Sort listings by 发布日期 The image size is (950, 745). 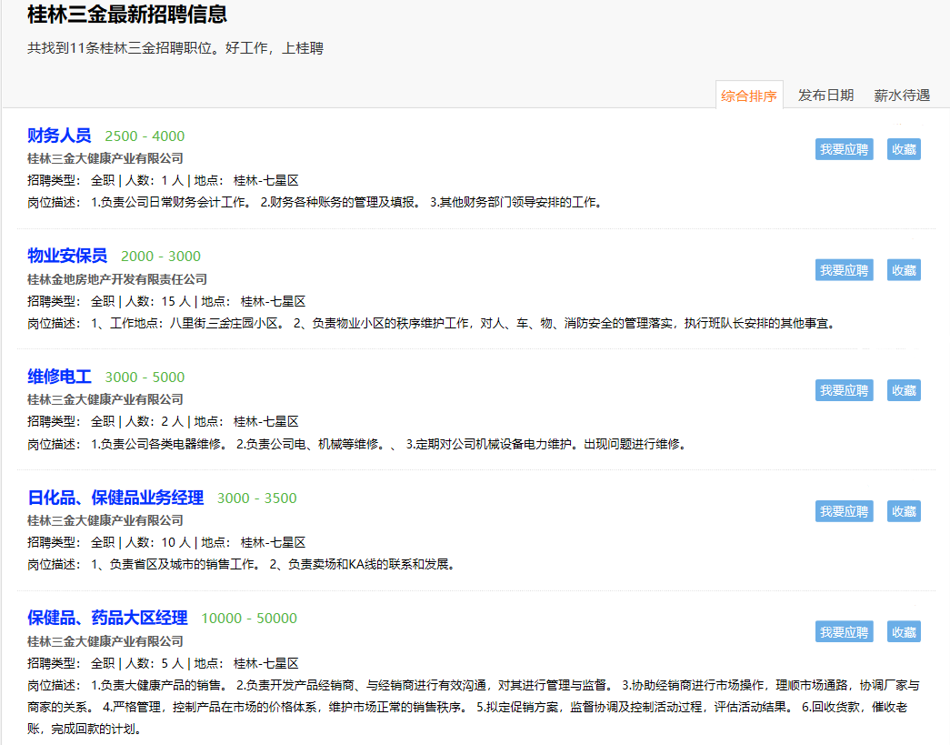[825, 96]
